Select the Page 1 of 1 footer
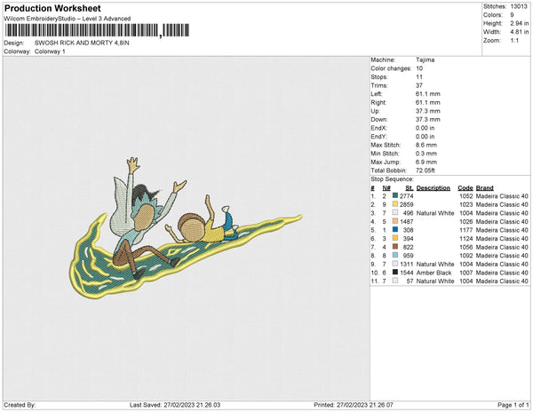 pyautogui.click(x=513, y=405)
